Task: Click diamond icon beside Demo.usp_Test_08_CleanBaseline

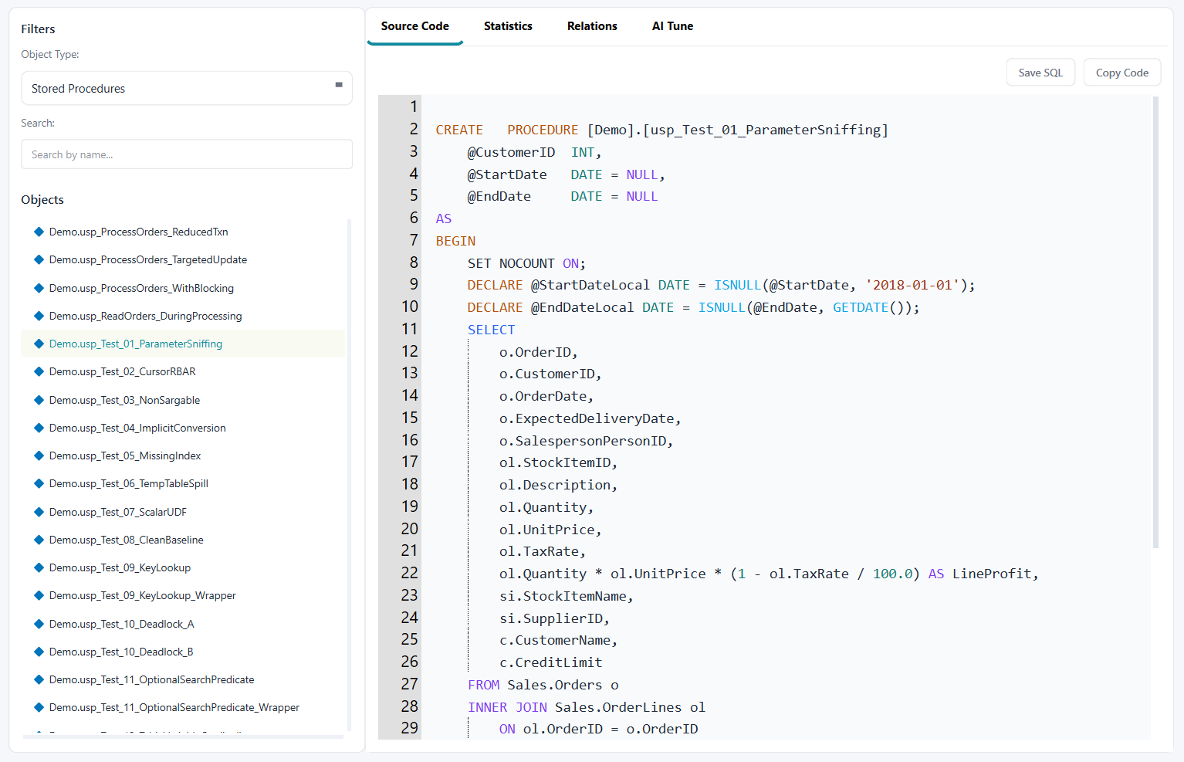Action: [39, 540]
